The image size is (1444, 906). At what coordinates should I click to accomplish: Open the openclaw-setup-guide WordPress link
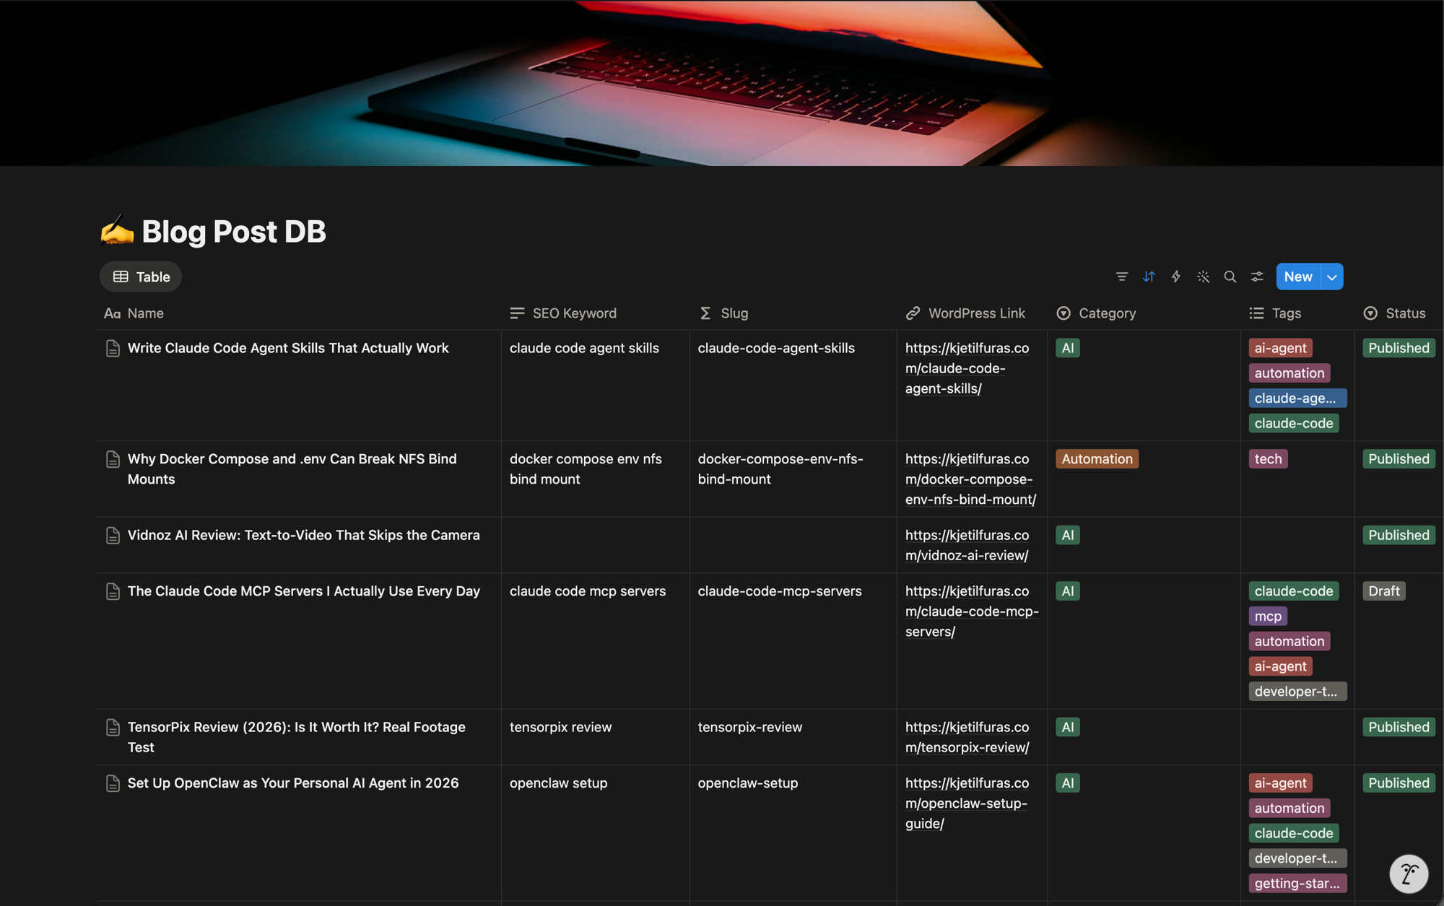tap(967, 803)
